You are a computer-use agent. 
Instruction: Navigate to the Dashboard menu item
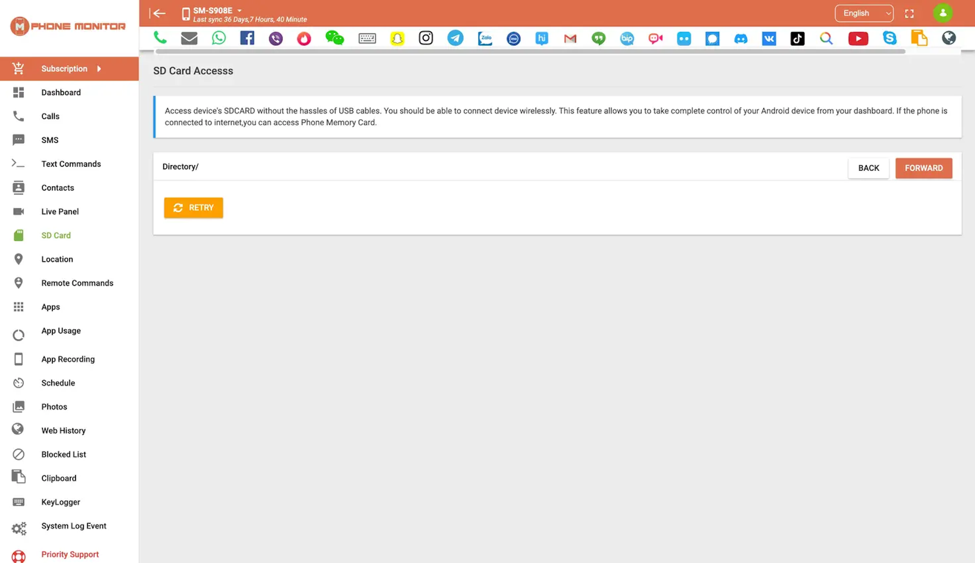click(x=61, y=92)
